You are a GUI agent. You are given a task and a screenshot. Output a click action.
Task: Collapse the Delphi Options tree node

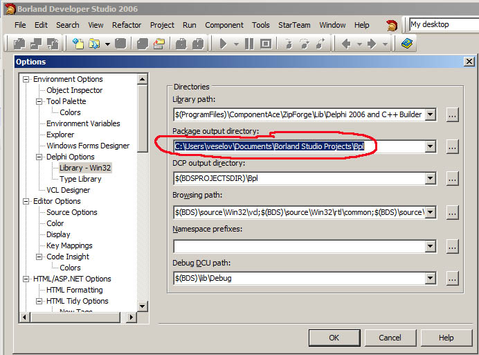click(x=39, y=157)
